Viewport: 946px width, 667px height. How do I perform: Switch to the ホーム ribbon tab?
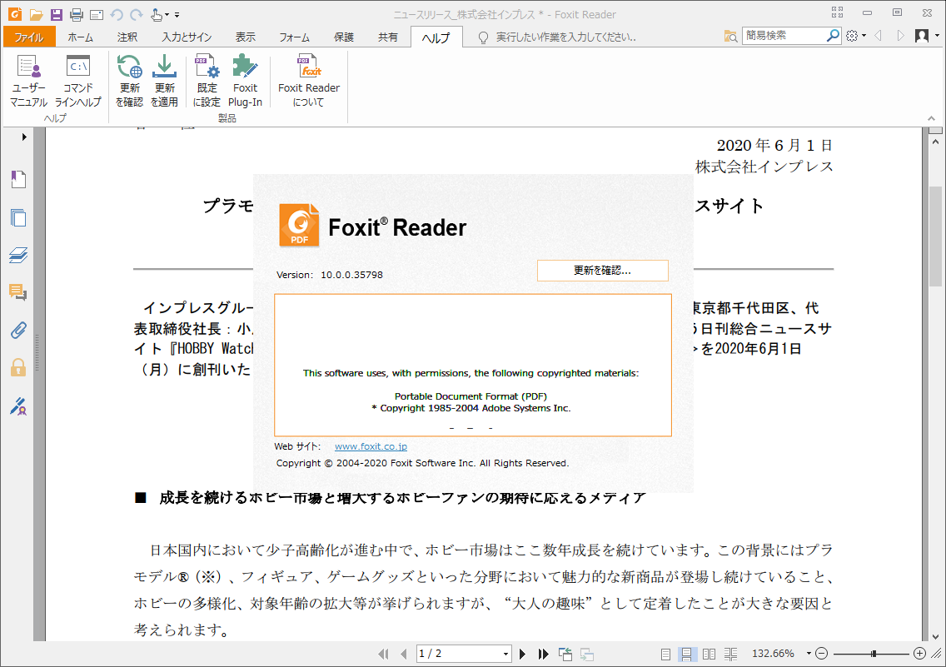tap(80, 37)
